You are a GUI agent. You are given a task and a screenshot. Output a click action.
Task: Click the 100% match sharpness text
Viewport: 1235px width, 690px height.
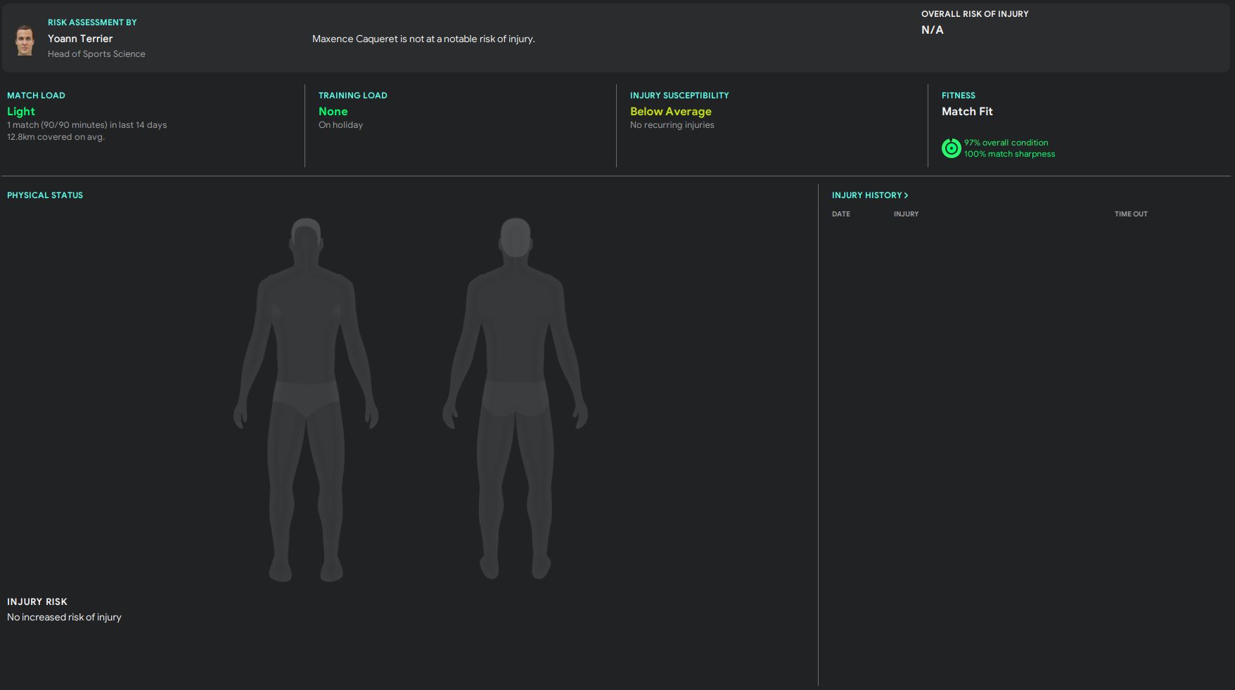[1009, 154]
